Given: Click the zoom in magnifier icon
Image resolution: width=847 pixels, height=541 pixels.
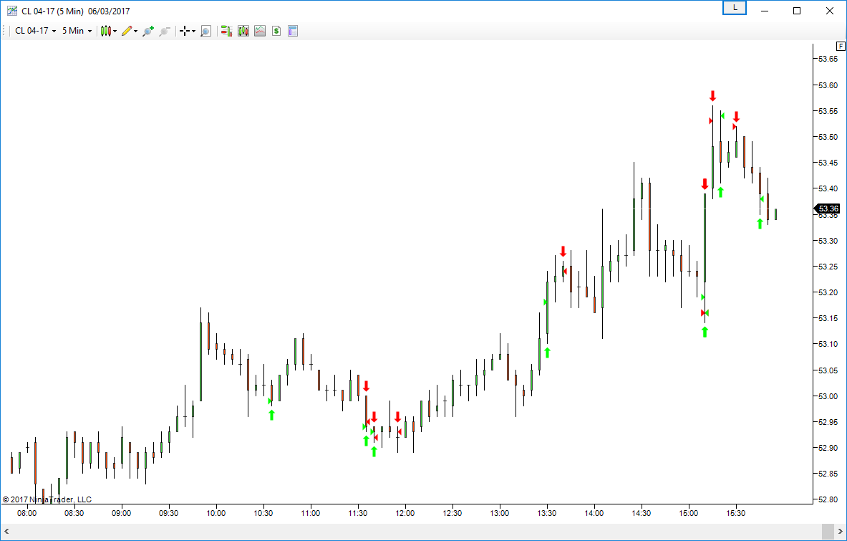Looking at the screenshot, I should point(148,31).
